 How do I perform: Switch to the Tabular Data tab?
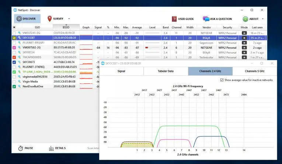[x=166, y=71]
